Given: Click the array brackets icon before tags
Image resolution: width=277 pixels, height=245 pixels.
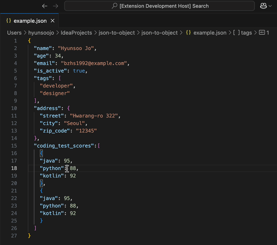Looking at the screenshot, I should click(x=236, y=32).
